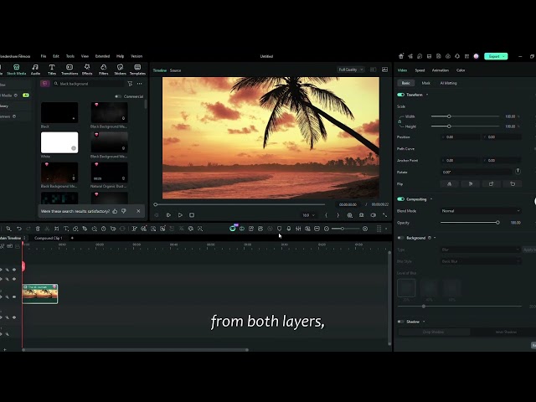Switch to the AI Matting sub-tab
The image size is (536, 402).
click(448, 83)
